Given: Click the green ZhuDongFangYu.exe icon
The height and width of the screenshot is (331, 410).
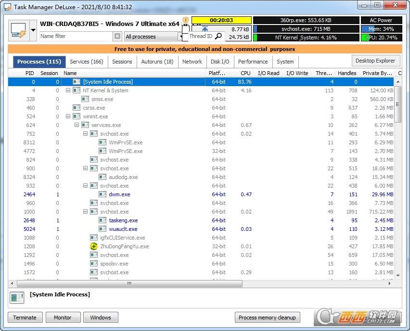Looking at the screenshot, I should 94,246.
